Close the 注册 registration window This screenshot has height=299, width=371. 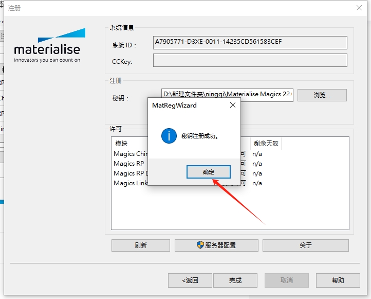[x=359, y=8]
